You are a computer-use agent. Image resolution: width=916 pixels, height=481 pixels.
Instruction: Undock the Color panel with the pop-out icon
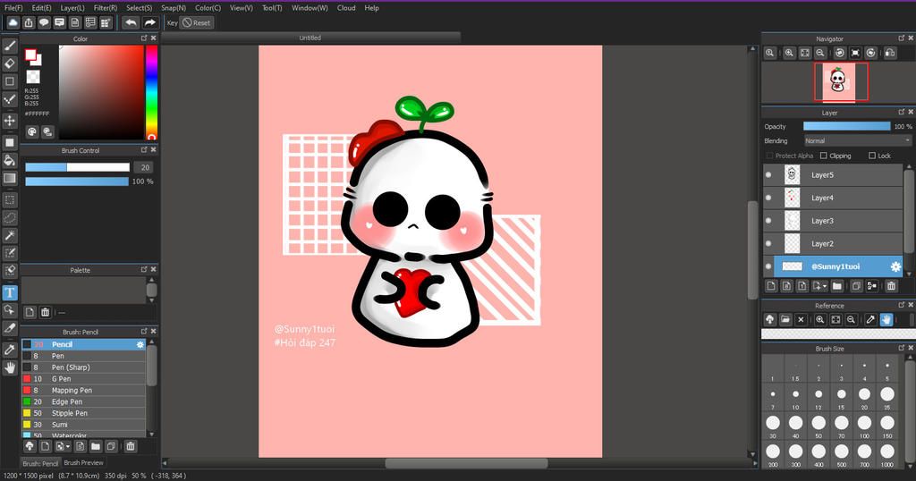[144, 38]
